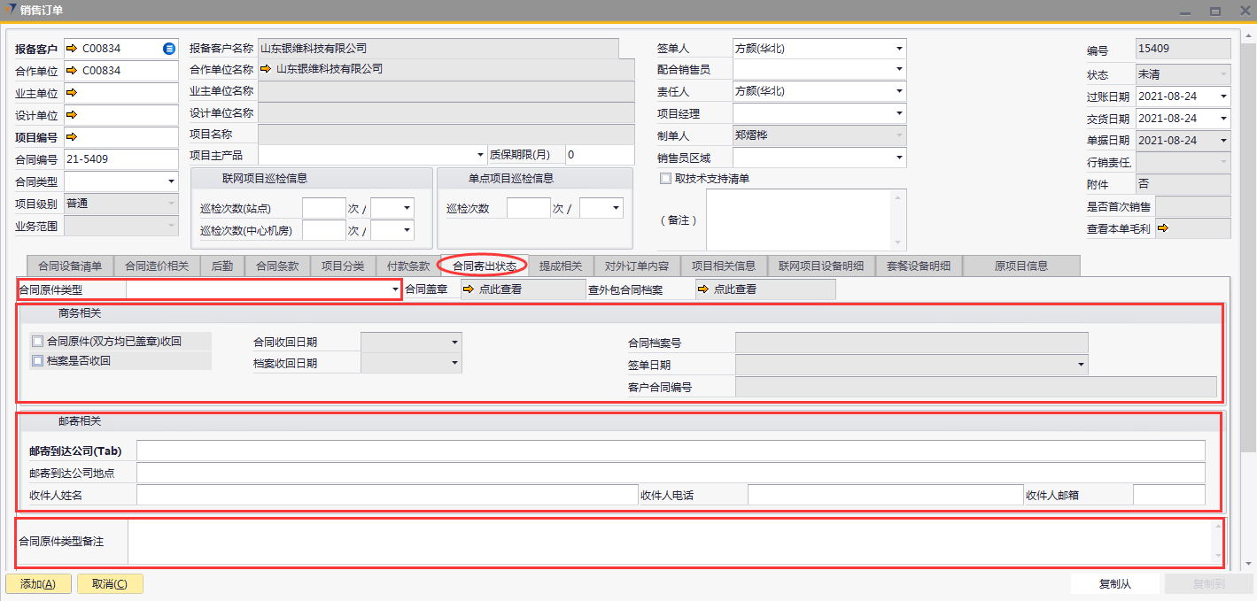This screenshot has height=601, width=1257.
Task: Tick the 档案是否收回 checkbox
Action: click(37, 361)
